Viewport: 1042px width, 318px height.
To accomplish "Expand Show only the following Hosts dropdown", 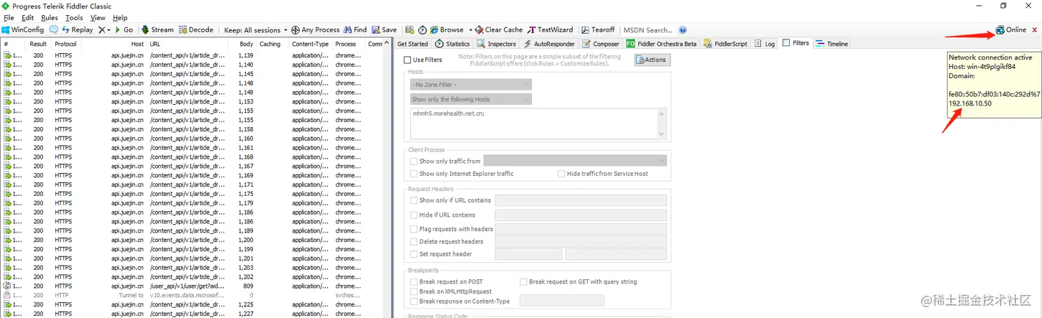I will (x=471, y=99).
